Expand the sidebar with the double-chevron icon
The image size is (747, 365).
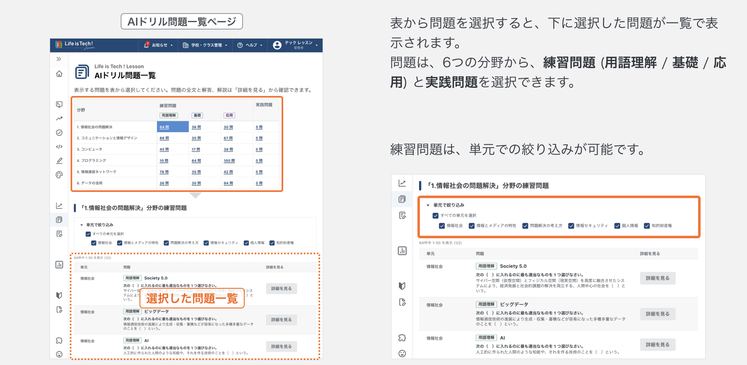pyautogui.click(x=59, y=59)
